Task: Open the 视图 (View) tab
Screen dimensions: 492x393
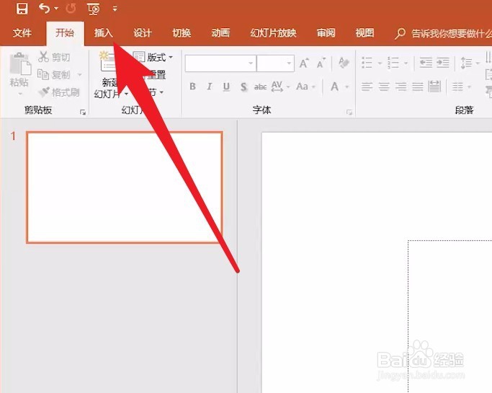Action: point(364,32)
